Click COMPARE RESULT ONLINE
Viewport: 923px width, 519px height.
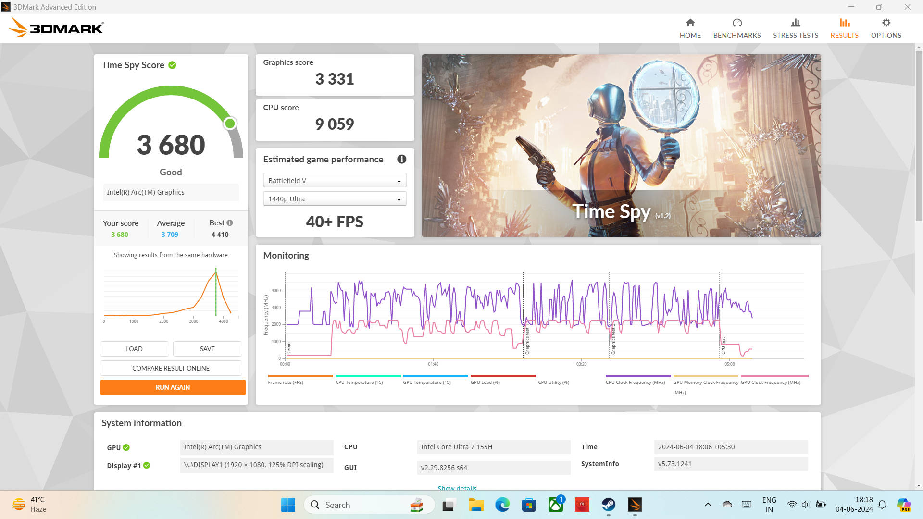point(171,368)
